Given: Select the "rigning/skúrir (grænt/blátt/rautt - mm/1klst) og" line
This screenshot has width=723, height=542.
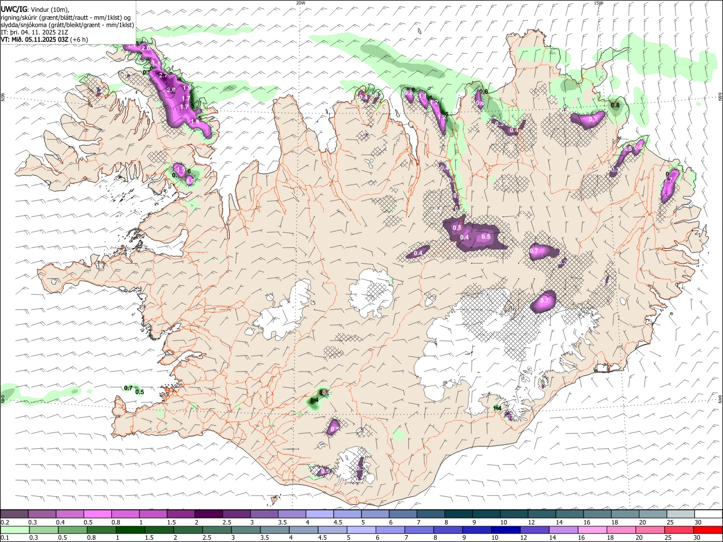Looking at the screenshot, I should 66,17.
